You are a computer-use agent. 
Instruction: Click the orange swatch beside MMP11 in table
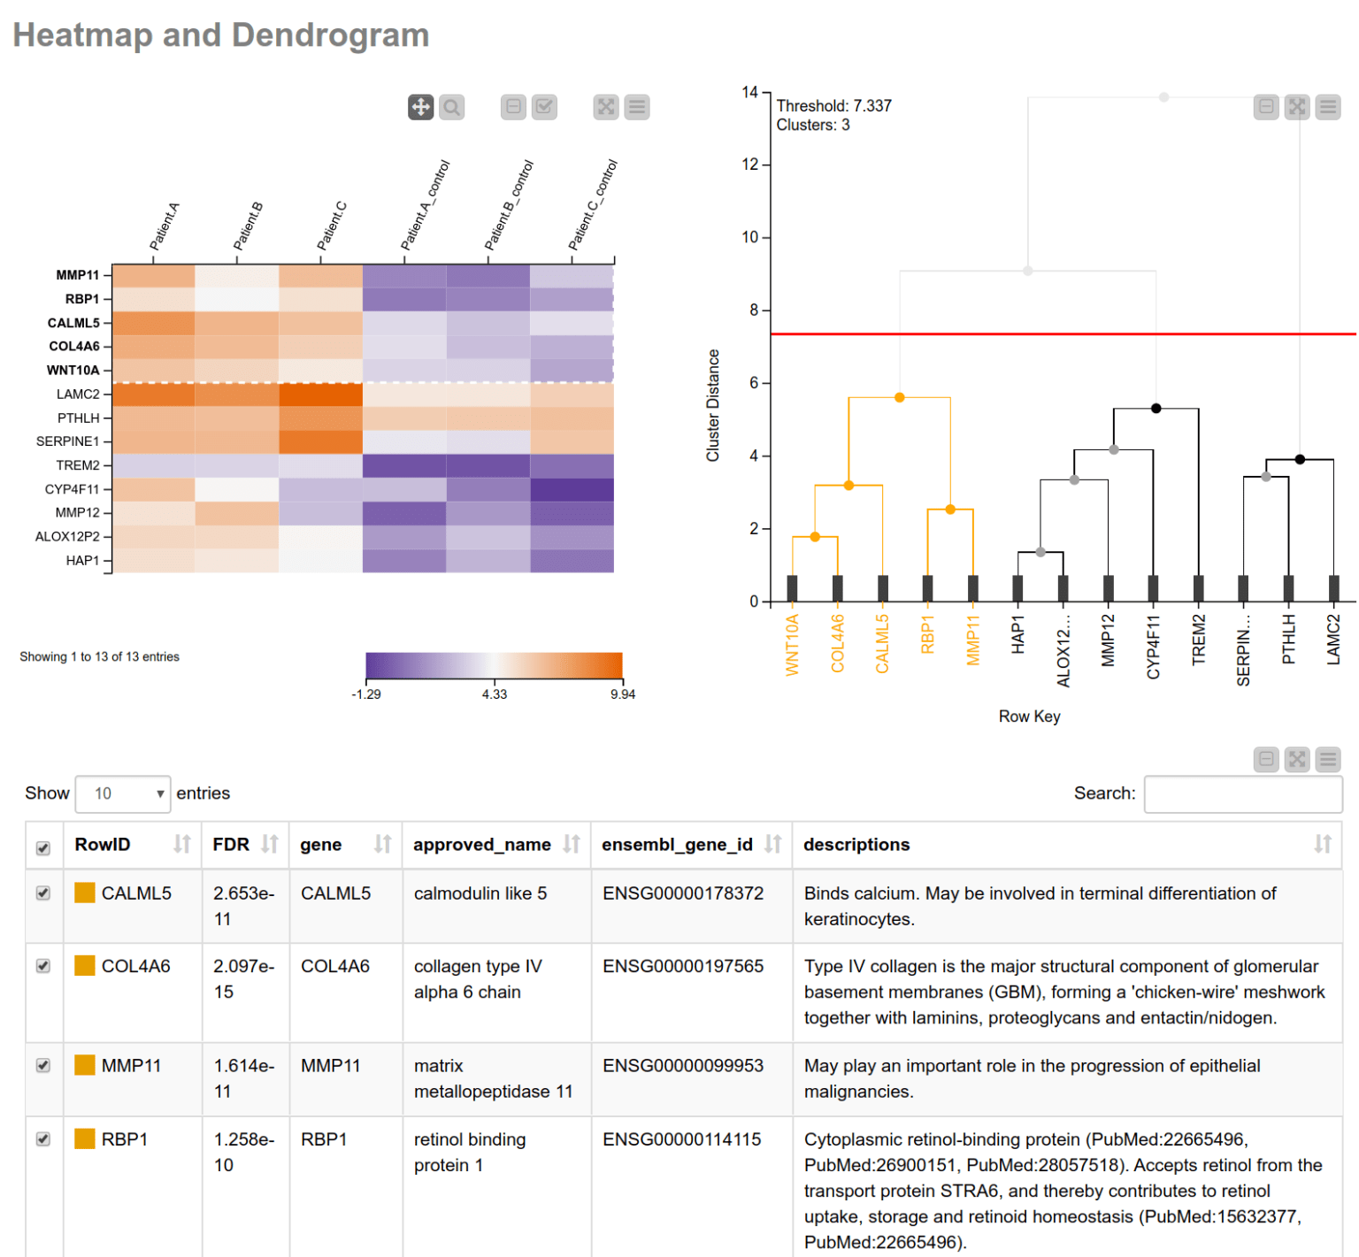pos(85,1065)
